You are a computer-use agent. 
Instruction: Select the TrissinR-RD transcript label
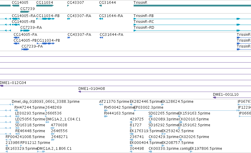(144, 28)
